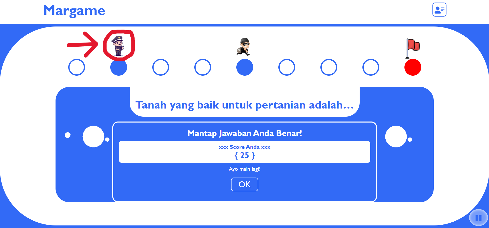Screen dimensions: 489x228
Task: Click the red finish flag
Action: tap(412, 49)
